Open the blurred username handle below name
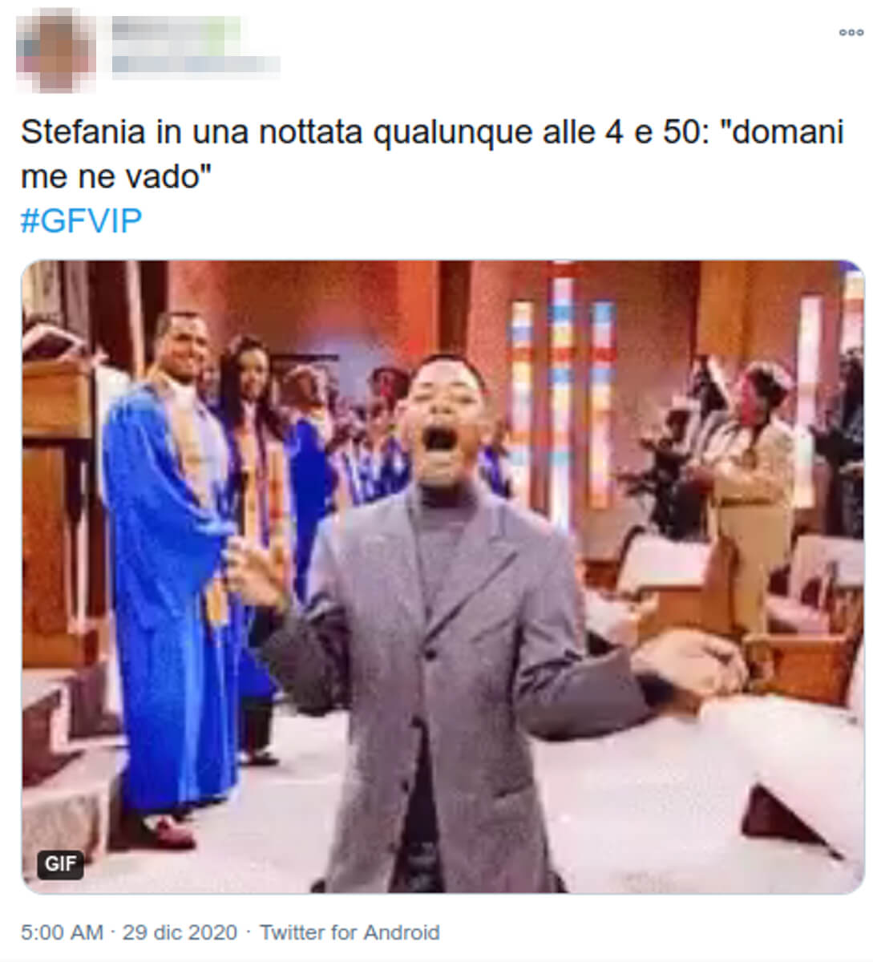The height and width of the screenshot is (962, 873). (195, 64)
